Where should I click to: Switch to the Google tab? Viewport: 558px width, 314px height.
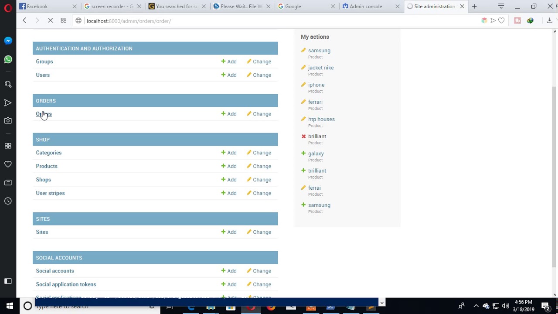[x=306, y=7]
